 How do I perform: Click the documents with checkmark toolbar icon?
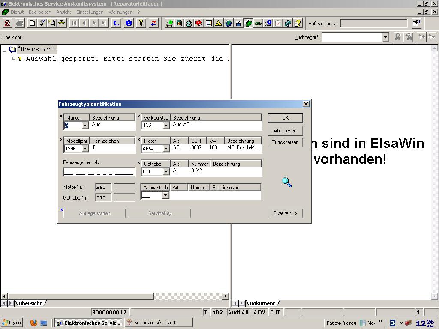click(x=42, y=23)
